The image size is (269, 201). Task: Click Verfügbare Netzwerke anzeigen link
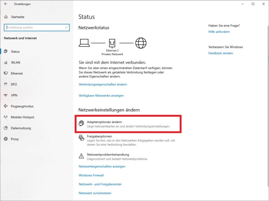click(101, 95)
